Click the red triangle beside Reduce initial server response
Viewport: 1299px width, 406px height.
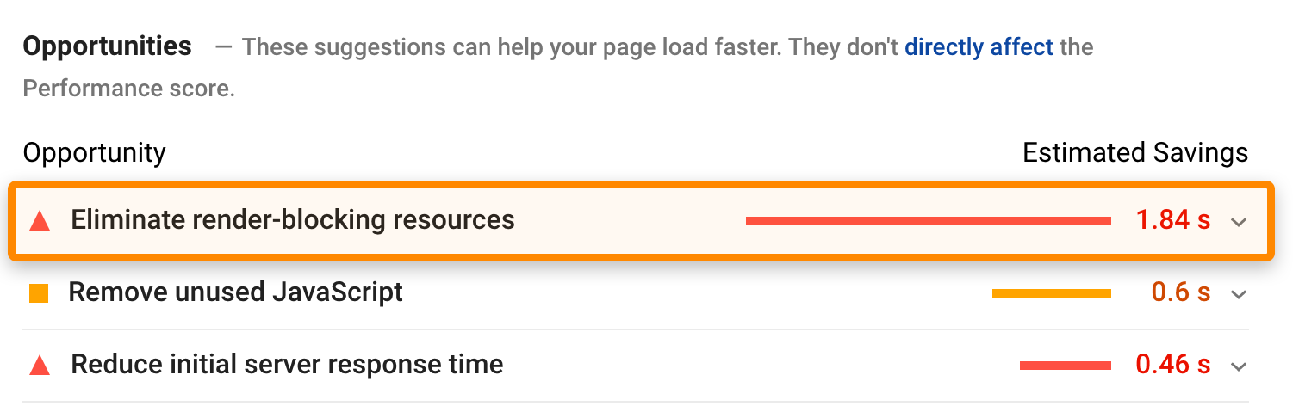[39, 366]
